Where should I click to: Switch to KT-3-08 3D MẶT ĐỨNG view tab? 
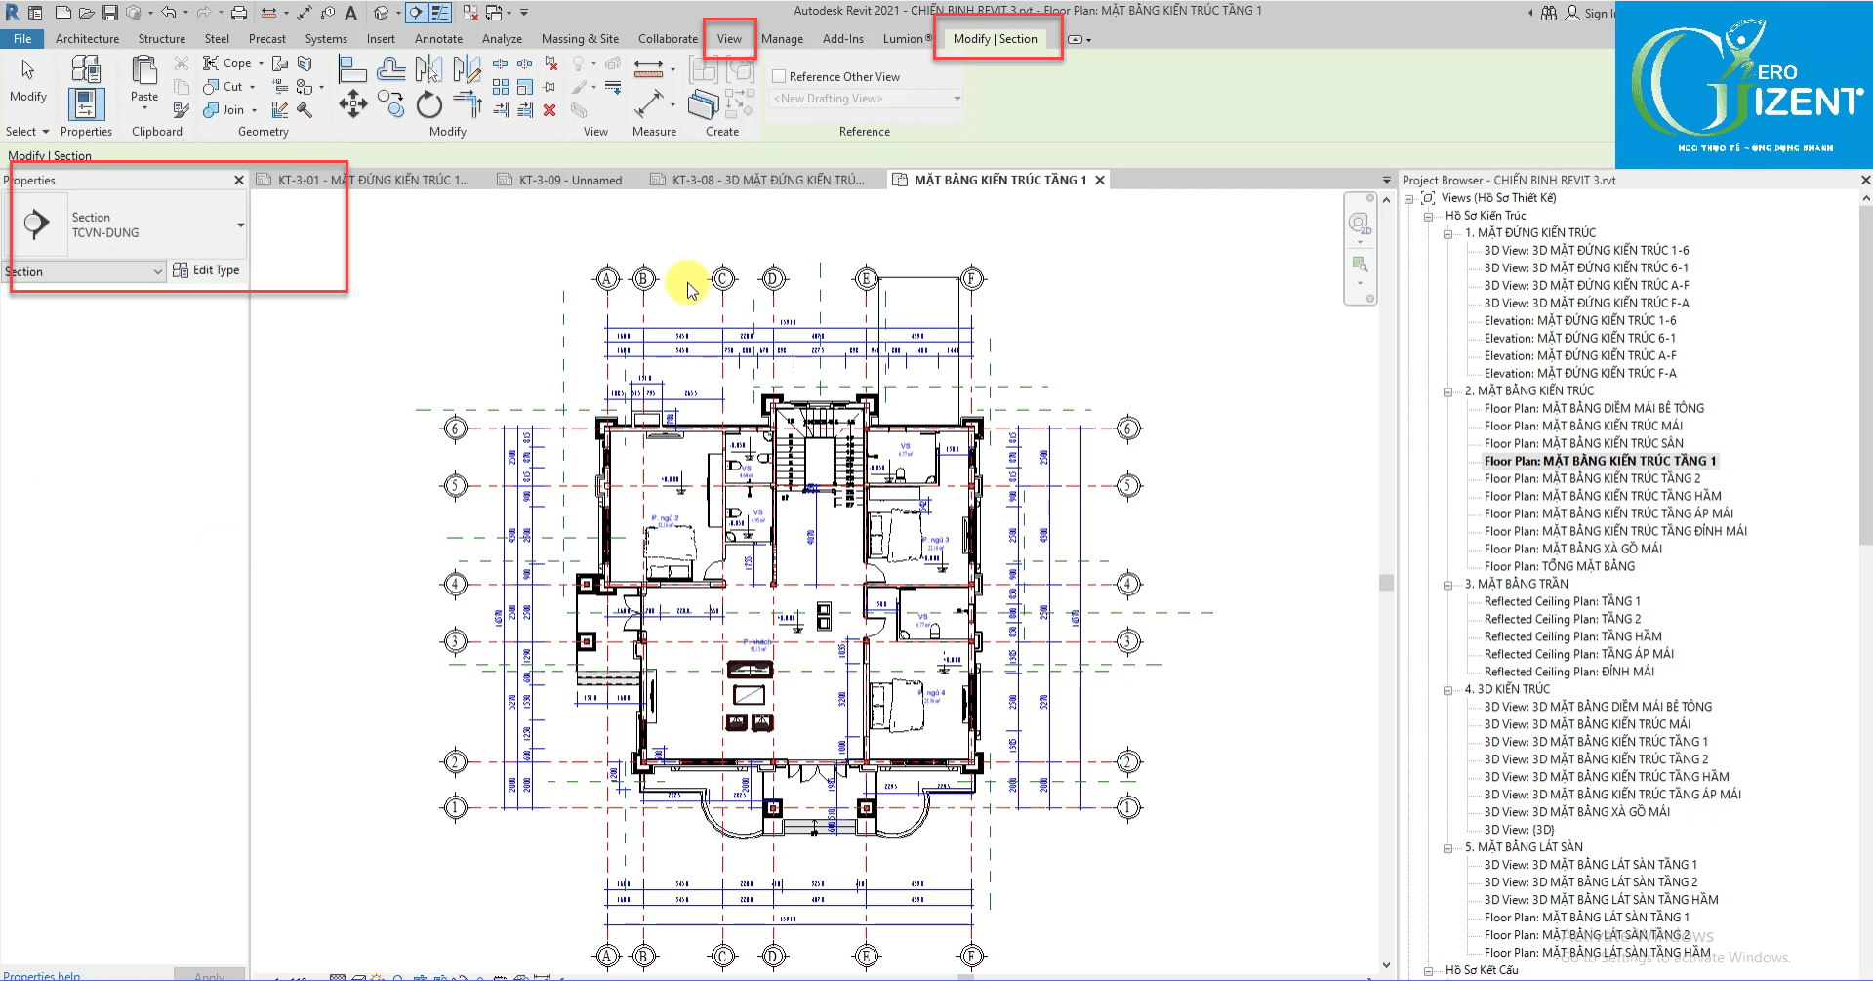[757, 180]
